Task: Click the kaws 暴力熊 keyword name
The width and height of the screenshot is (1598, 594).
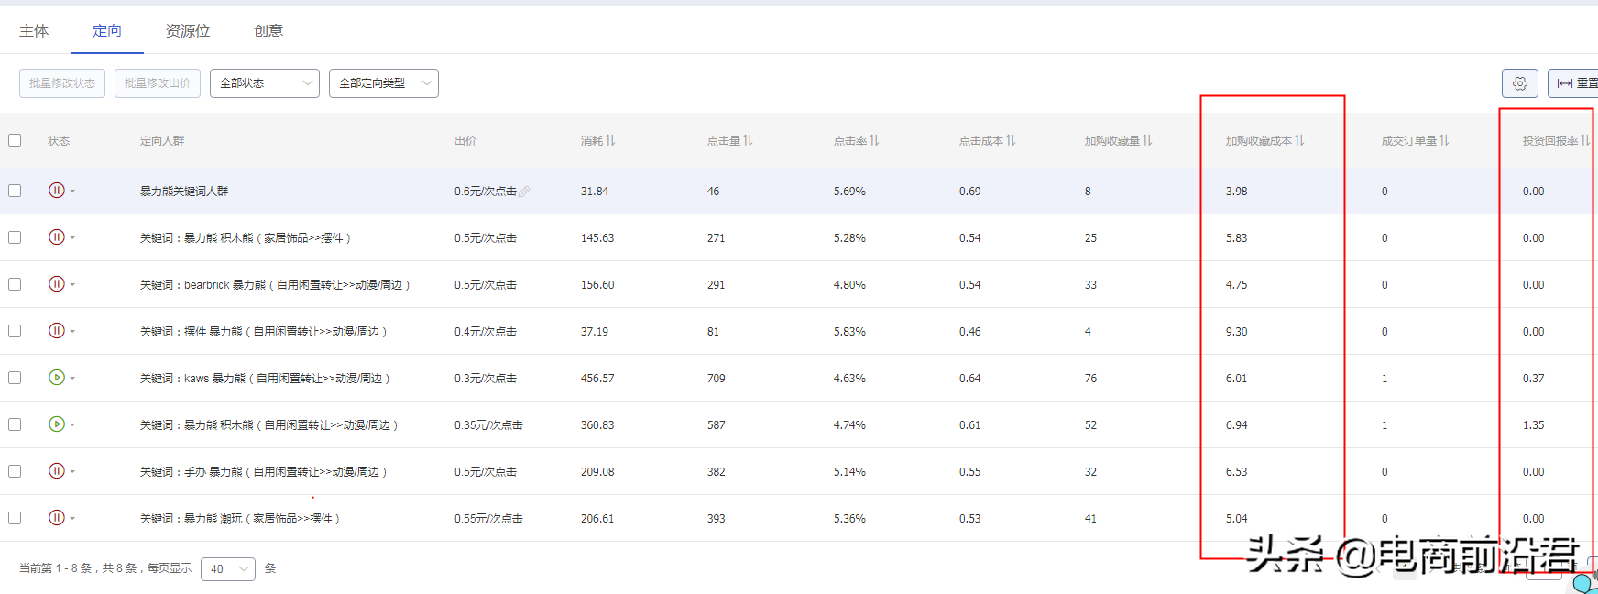Action: (x=265, y=379)
